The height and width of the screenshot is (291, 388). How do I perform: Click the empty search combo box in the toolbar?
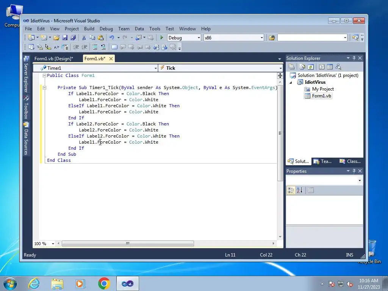(x=312, y=38)
